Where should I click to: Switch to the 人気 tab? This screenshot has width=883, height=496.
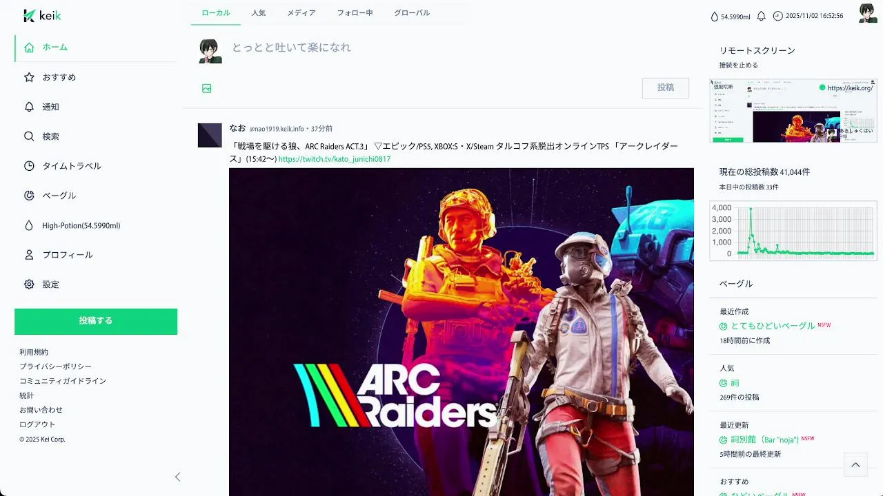coord(259,13)
